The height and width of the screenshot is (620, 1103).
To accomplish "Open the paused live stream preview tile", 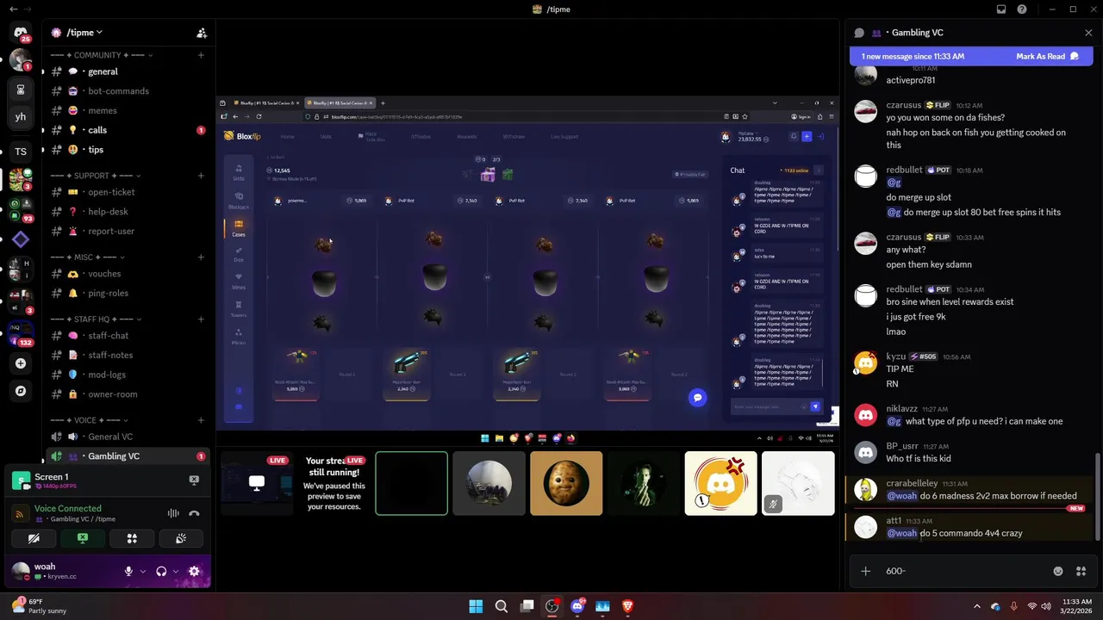I will coord(333,484).
